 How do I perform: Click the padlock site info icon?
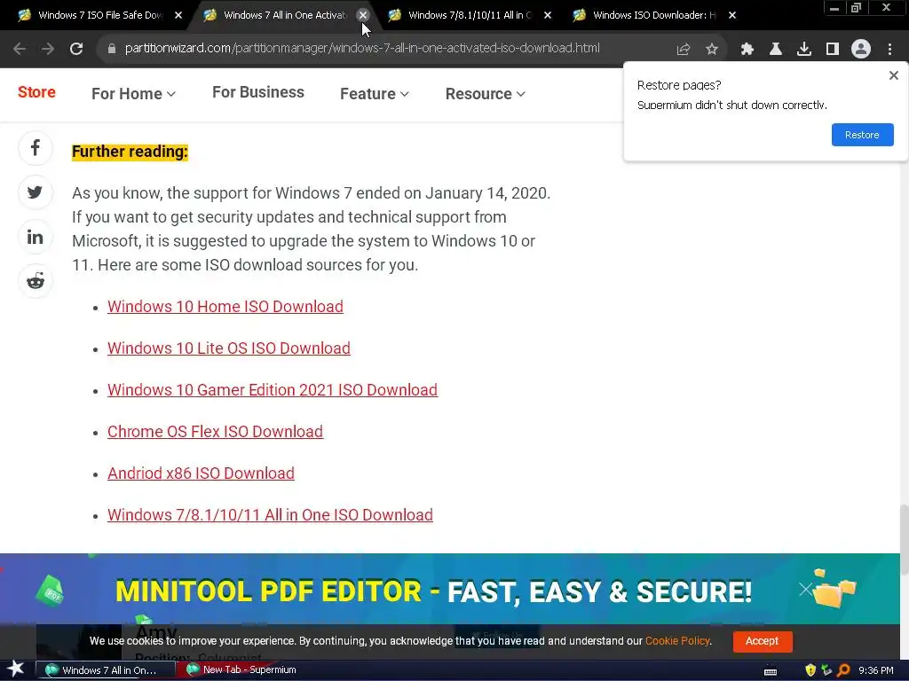(112, 49)
